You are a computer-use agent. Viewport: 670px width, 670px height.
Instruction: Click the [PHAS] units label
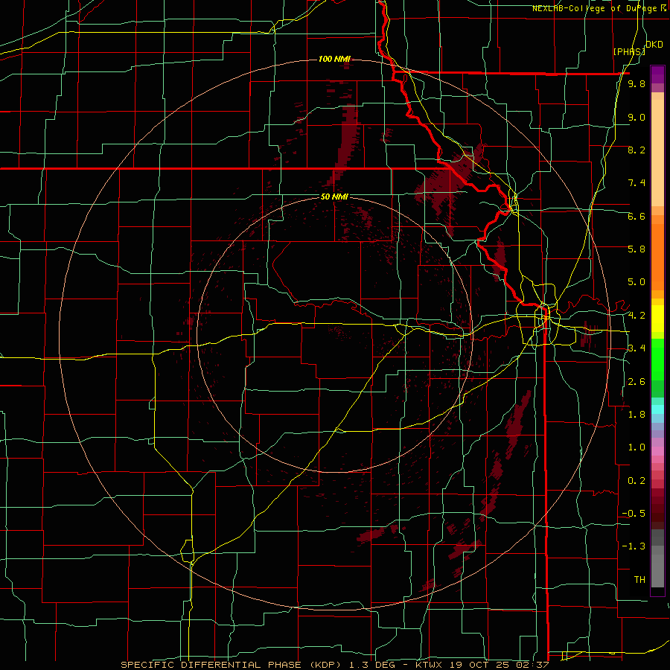(x=629, y=52)
